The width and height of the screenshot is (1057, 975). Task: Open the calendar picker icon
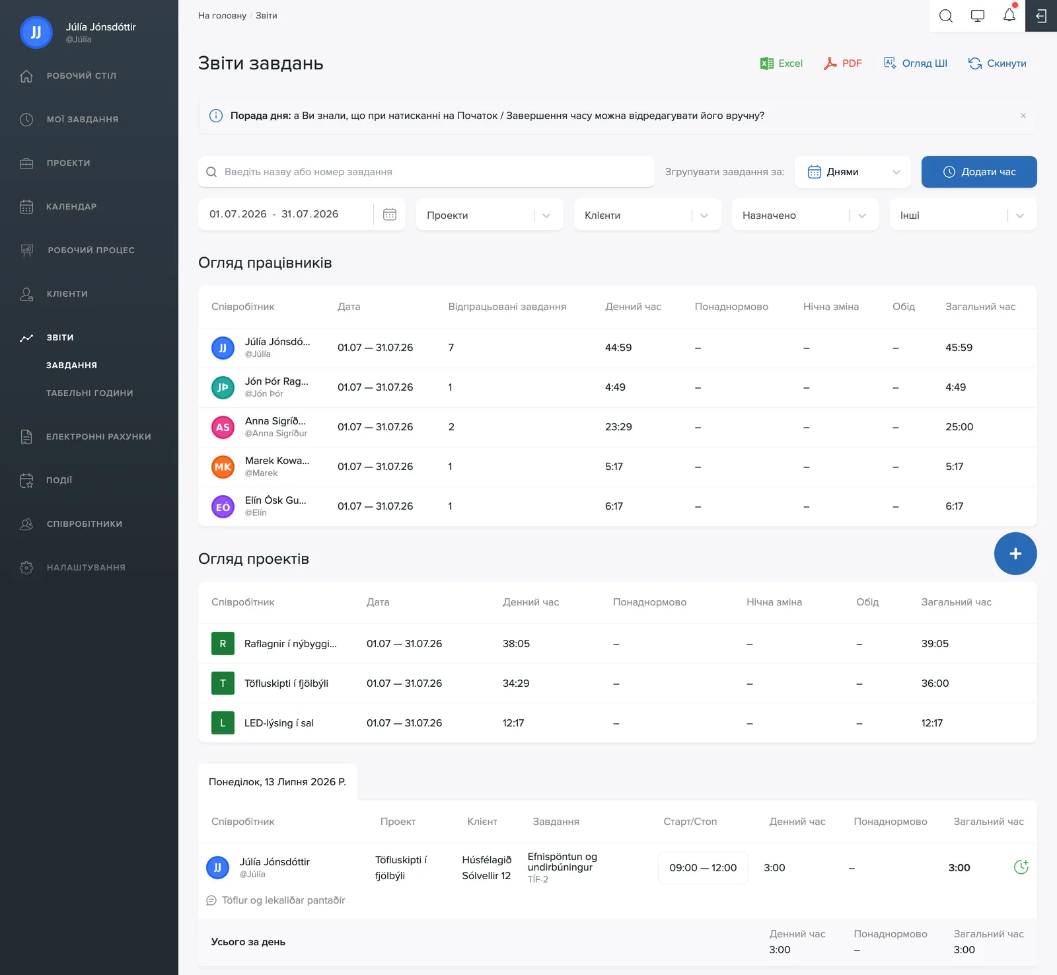[390, 214]
